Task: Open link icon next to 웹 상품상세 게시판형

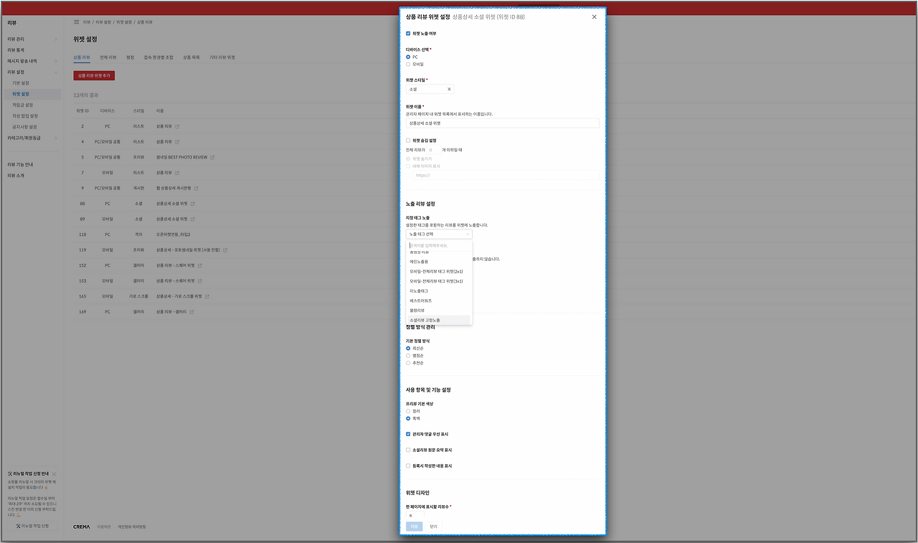Action: pos(196,188)
